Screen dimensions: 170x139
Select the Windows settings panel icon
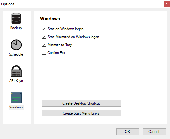(16, 98)
